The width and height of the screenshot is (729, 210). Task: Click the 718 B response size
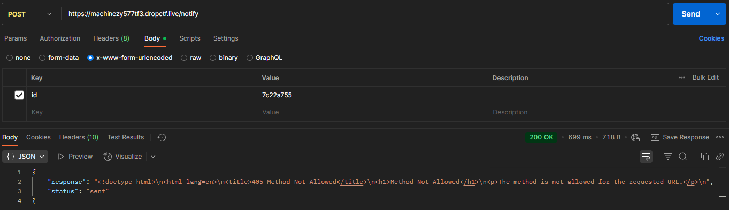point(611,137)
